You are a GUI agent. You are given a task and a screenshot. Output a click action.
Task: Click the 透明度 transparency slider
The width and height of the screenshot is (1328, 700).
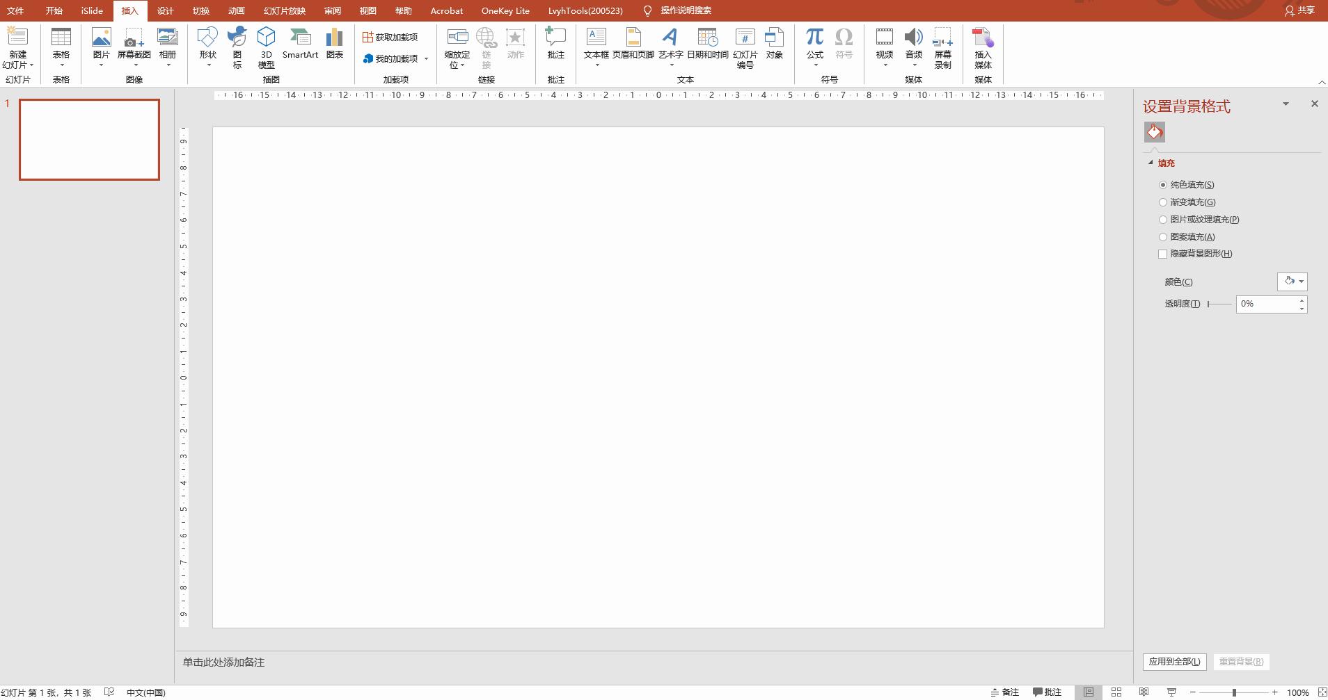(x=1219, y=304)
